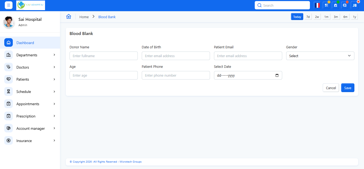Open the Gender select dropdown

pos(320,56)
